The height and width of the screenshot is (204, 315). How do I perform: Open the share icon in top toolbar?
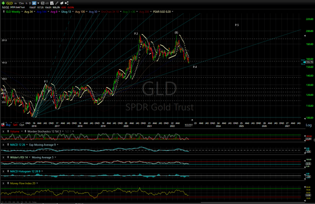pos(66,3)
